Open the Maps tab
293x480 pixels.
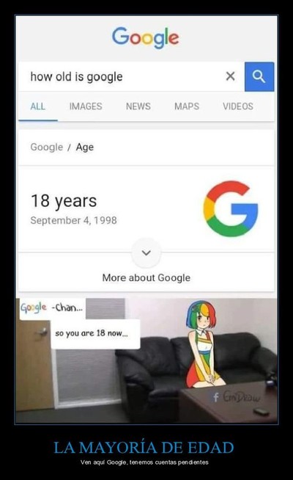[x=187, y=106]
